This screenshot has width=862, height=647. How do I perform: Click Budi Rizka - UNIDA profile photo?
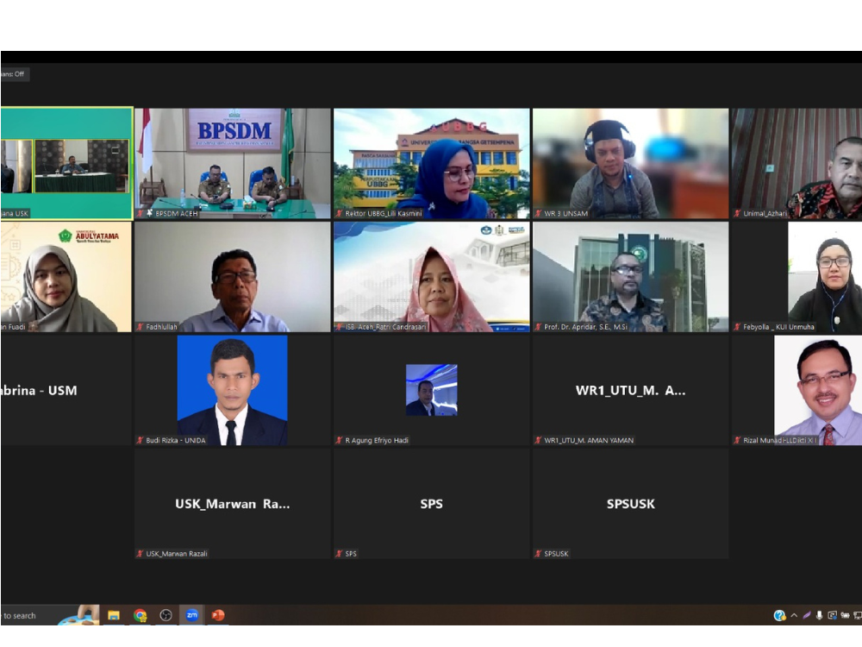tap(232, 390)
